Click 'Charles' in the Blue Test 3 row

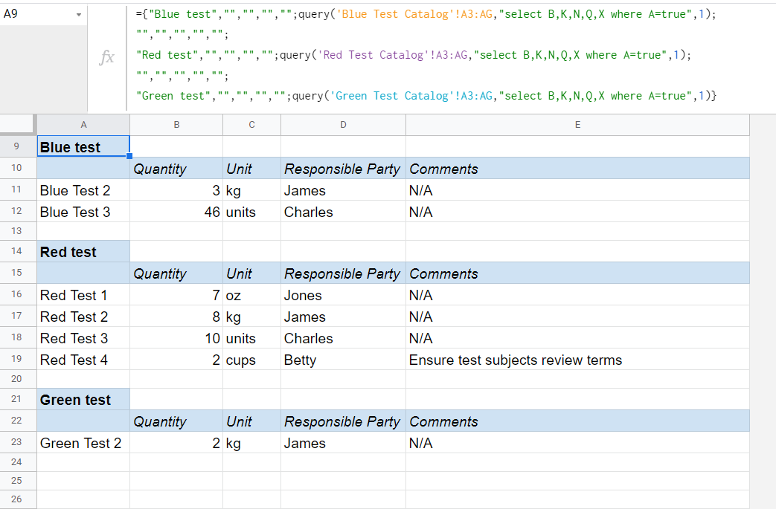(344, 212)
